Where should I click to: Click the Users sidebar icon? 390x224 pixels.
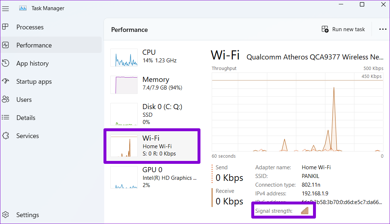click(5, 99)
